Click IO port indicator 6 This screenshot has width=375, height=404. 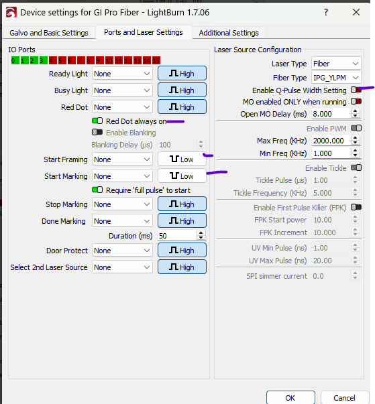pyautogui.click(x=71, y=60)
